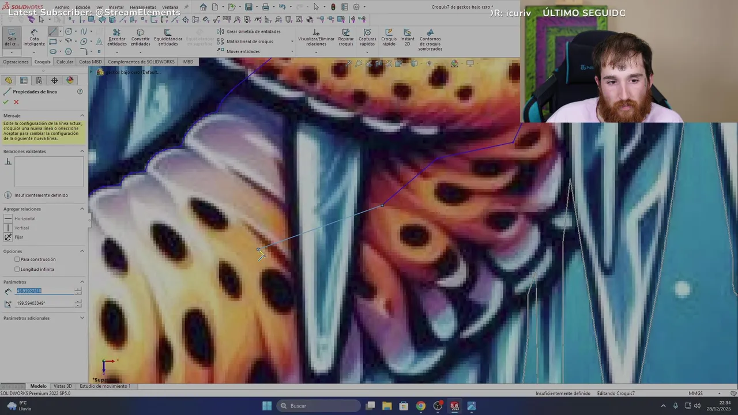Collapse the Opciones section
Viewport: 738px width, 415px height.
(x=82, y=251)
